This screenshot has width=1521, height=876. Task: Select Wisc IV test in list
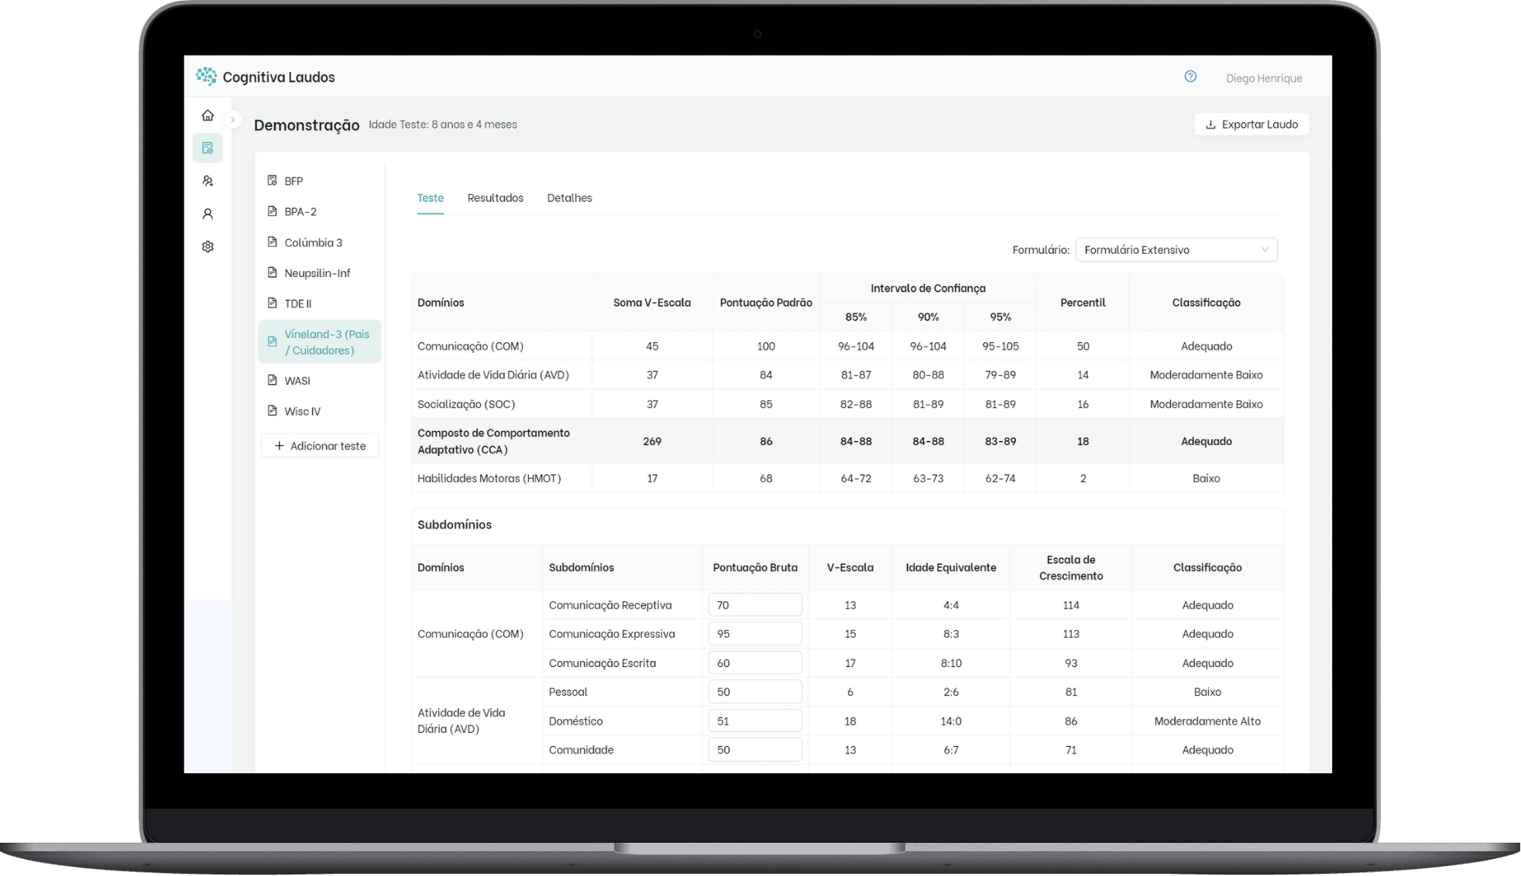point(302,411)
